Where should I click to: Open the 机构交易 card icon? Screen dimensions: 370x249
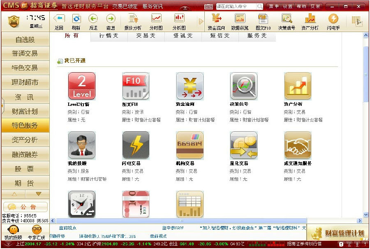pyautogui.click(x=190, y=145)
